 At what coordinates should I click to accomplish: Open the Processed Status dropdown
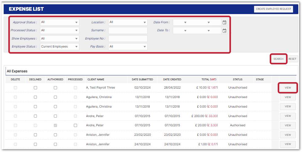(x=60, y=31)
